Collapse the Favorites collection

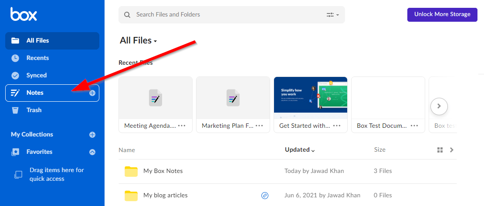coord(92,152)
